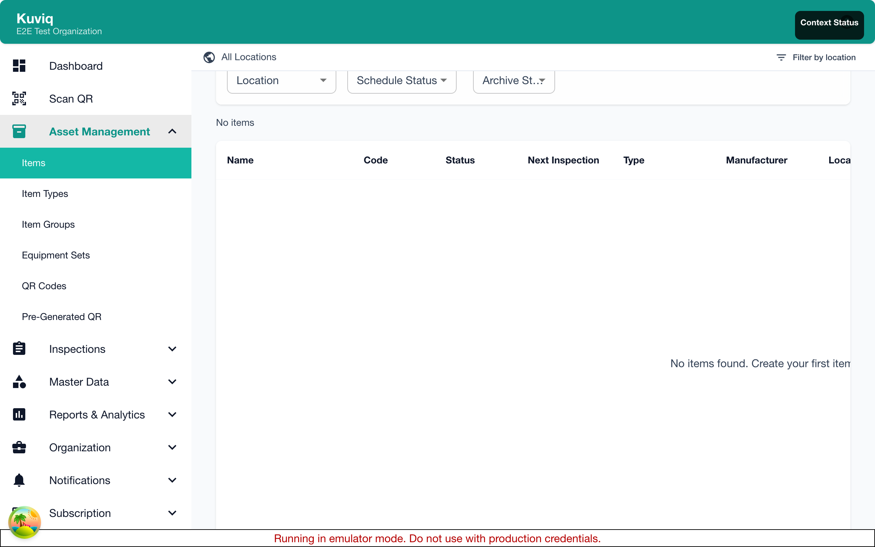Click the Context Status button
This screenshot has height=547, width=875.
coord(829,25)
